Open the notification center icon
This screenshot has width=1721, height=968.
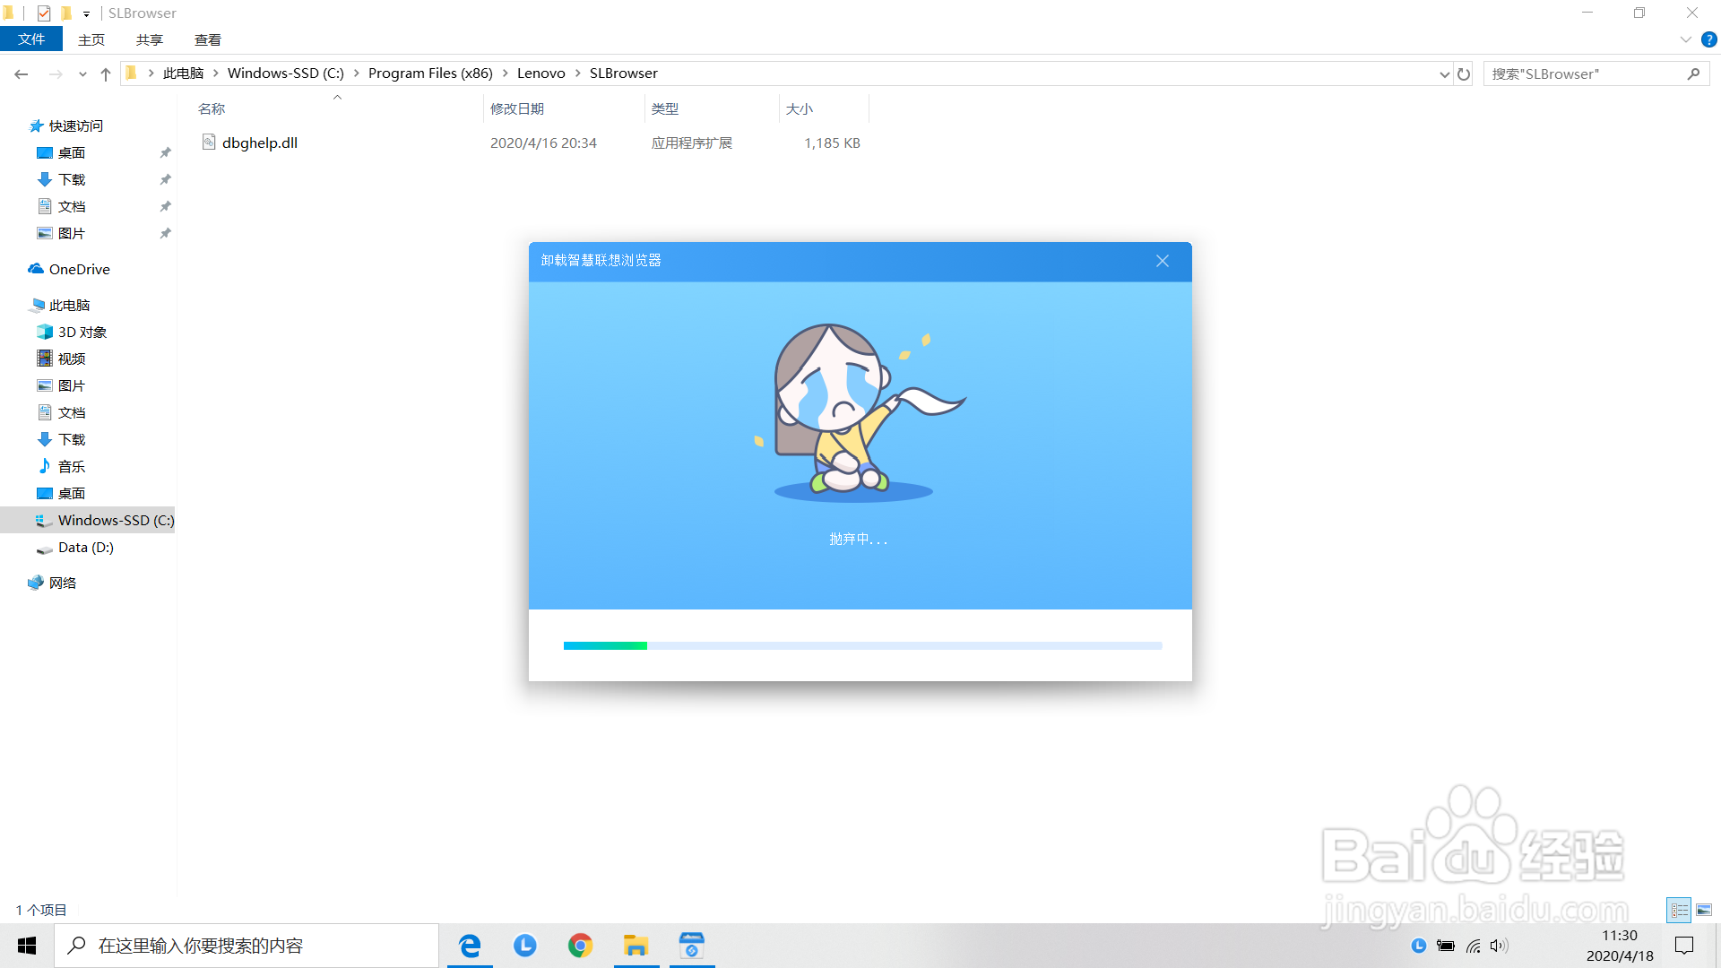click(x=1684, y=946)
